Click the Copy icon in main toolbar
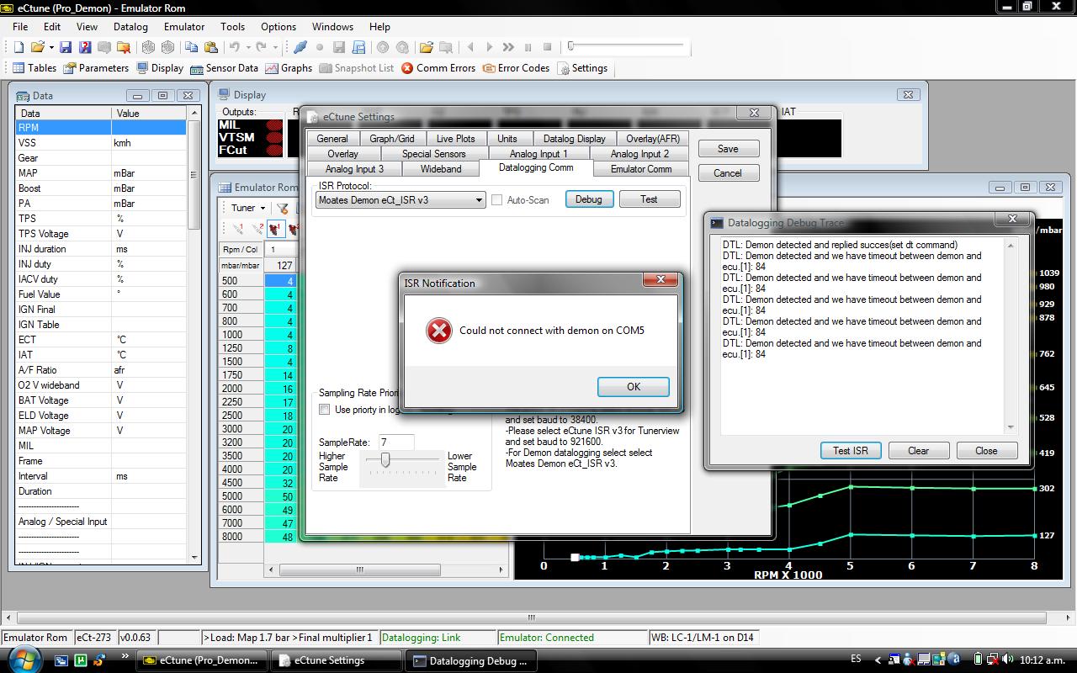1077x673 pixels. [192, 47]
